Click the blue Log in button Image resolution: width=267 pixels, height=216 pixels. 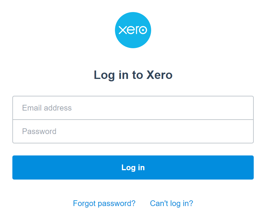133,167
